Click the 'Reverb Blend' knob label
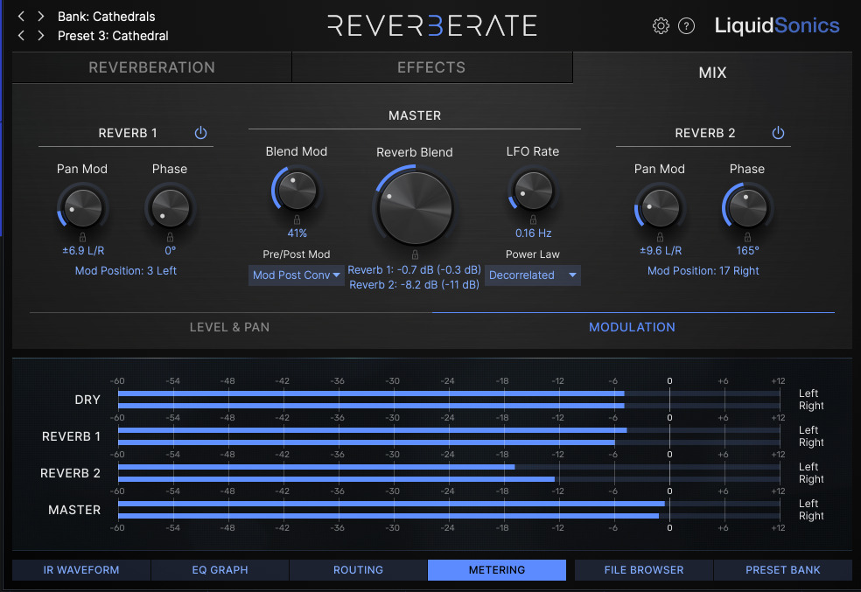 coord(415,152)
